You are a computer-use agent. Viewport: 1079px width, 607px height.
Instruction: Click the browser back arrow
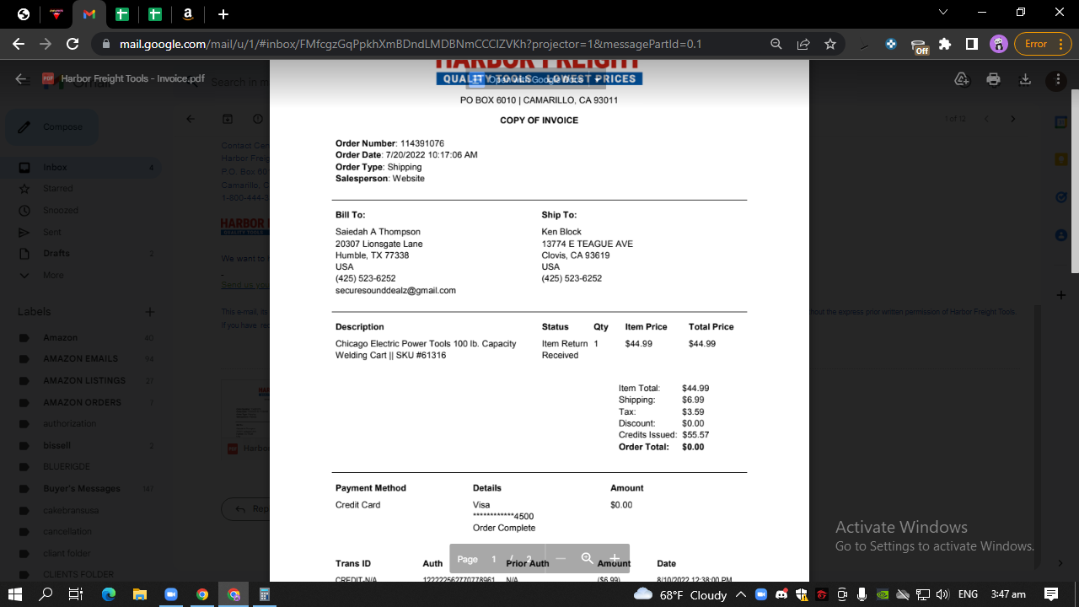coord(19,44)
